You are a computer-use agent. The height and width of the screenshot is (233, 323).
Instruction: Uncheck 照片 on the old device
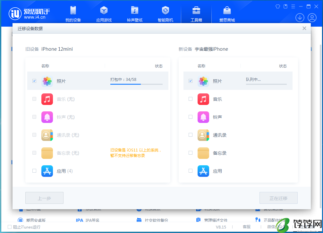(x=34, y=81)
